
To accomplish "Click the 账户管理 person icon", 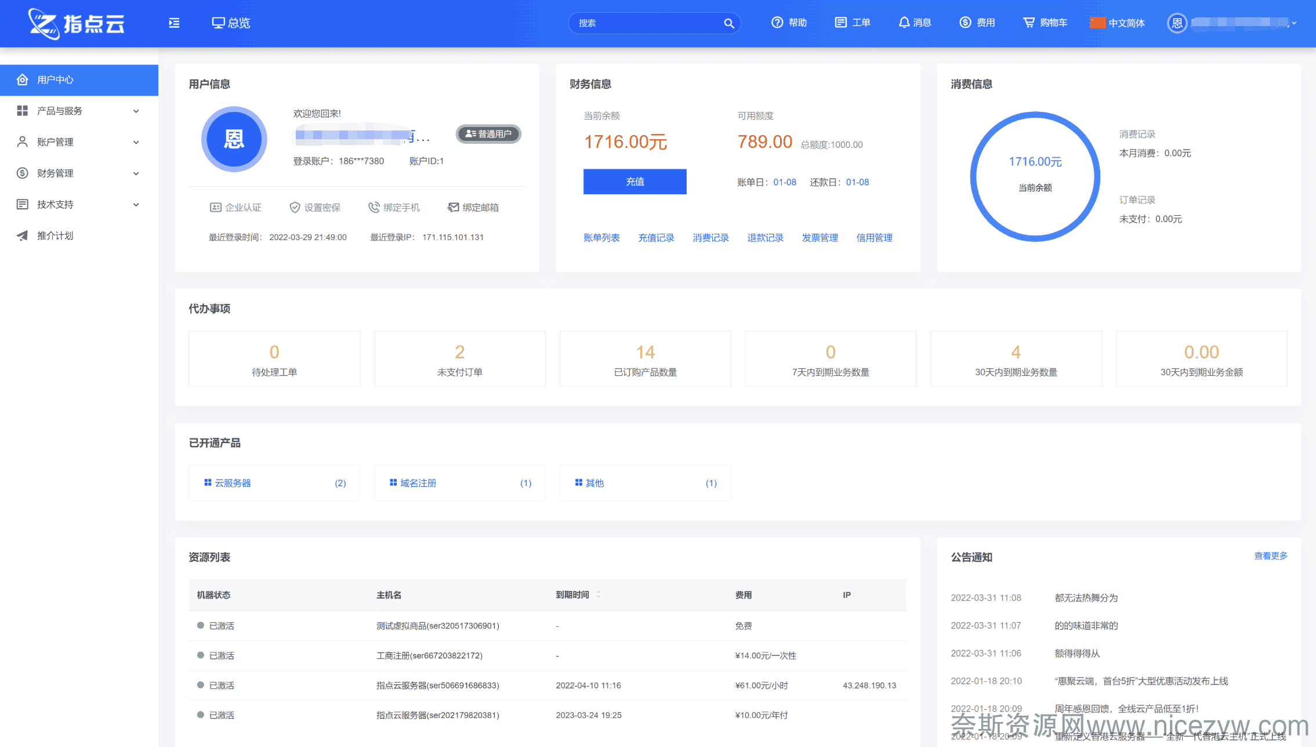I will pos(23,142).
